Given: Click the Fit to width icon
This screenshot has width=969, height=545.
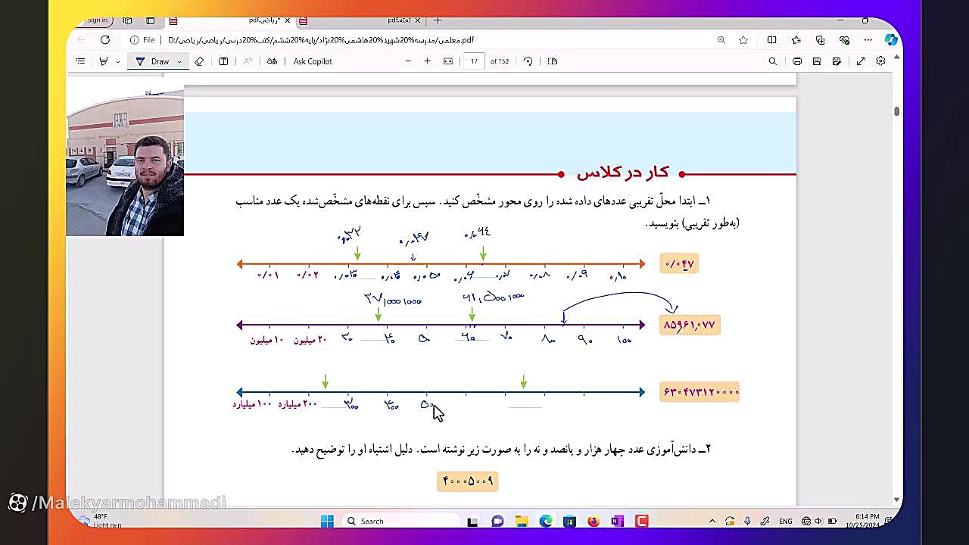Looking at the screenshot, I should pos(448,61).
